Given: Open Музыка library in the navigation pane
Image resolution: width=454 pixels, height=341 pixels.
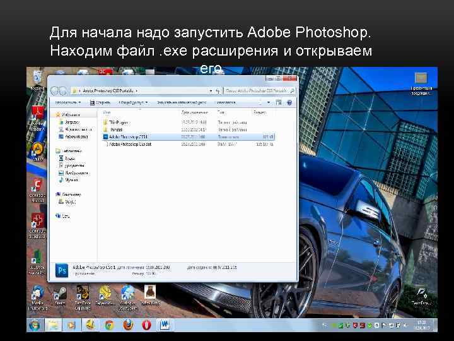Looking at the screenshot, I should (69, 180).
